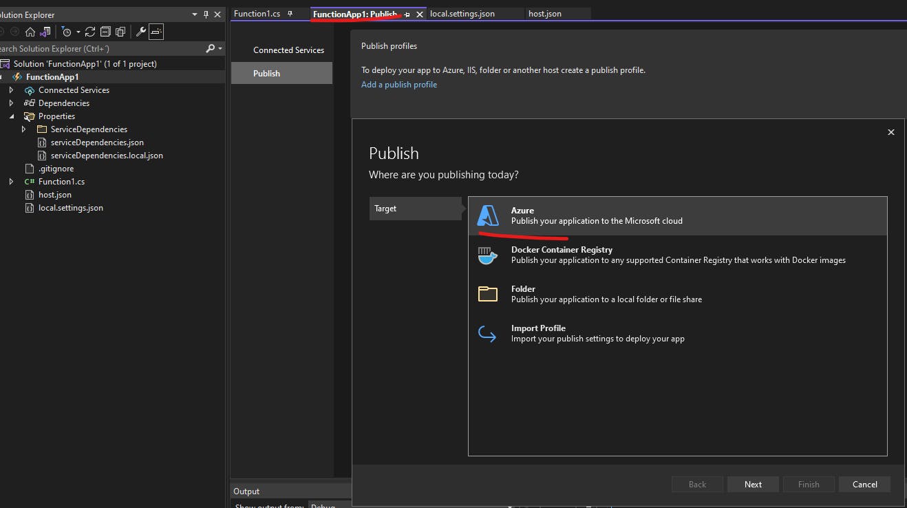
Task: Close the Publish dialog with X
Action: pyautogui.click(x=891, y=132)
